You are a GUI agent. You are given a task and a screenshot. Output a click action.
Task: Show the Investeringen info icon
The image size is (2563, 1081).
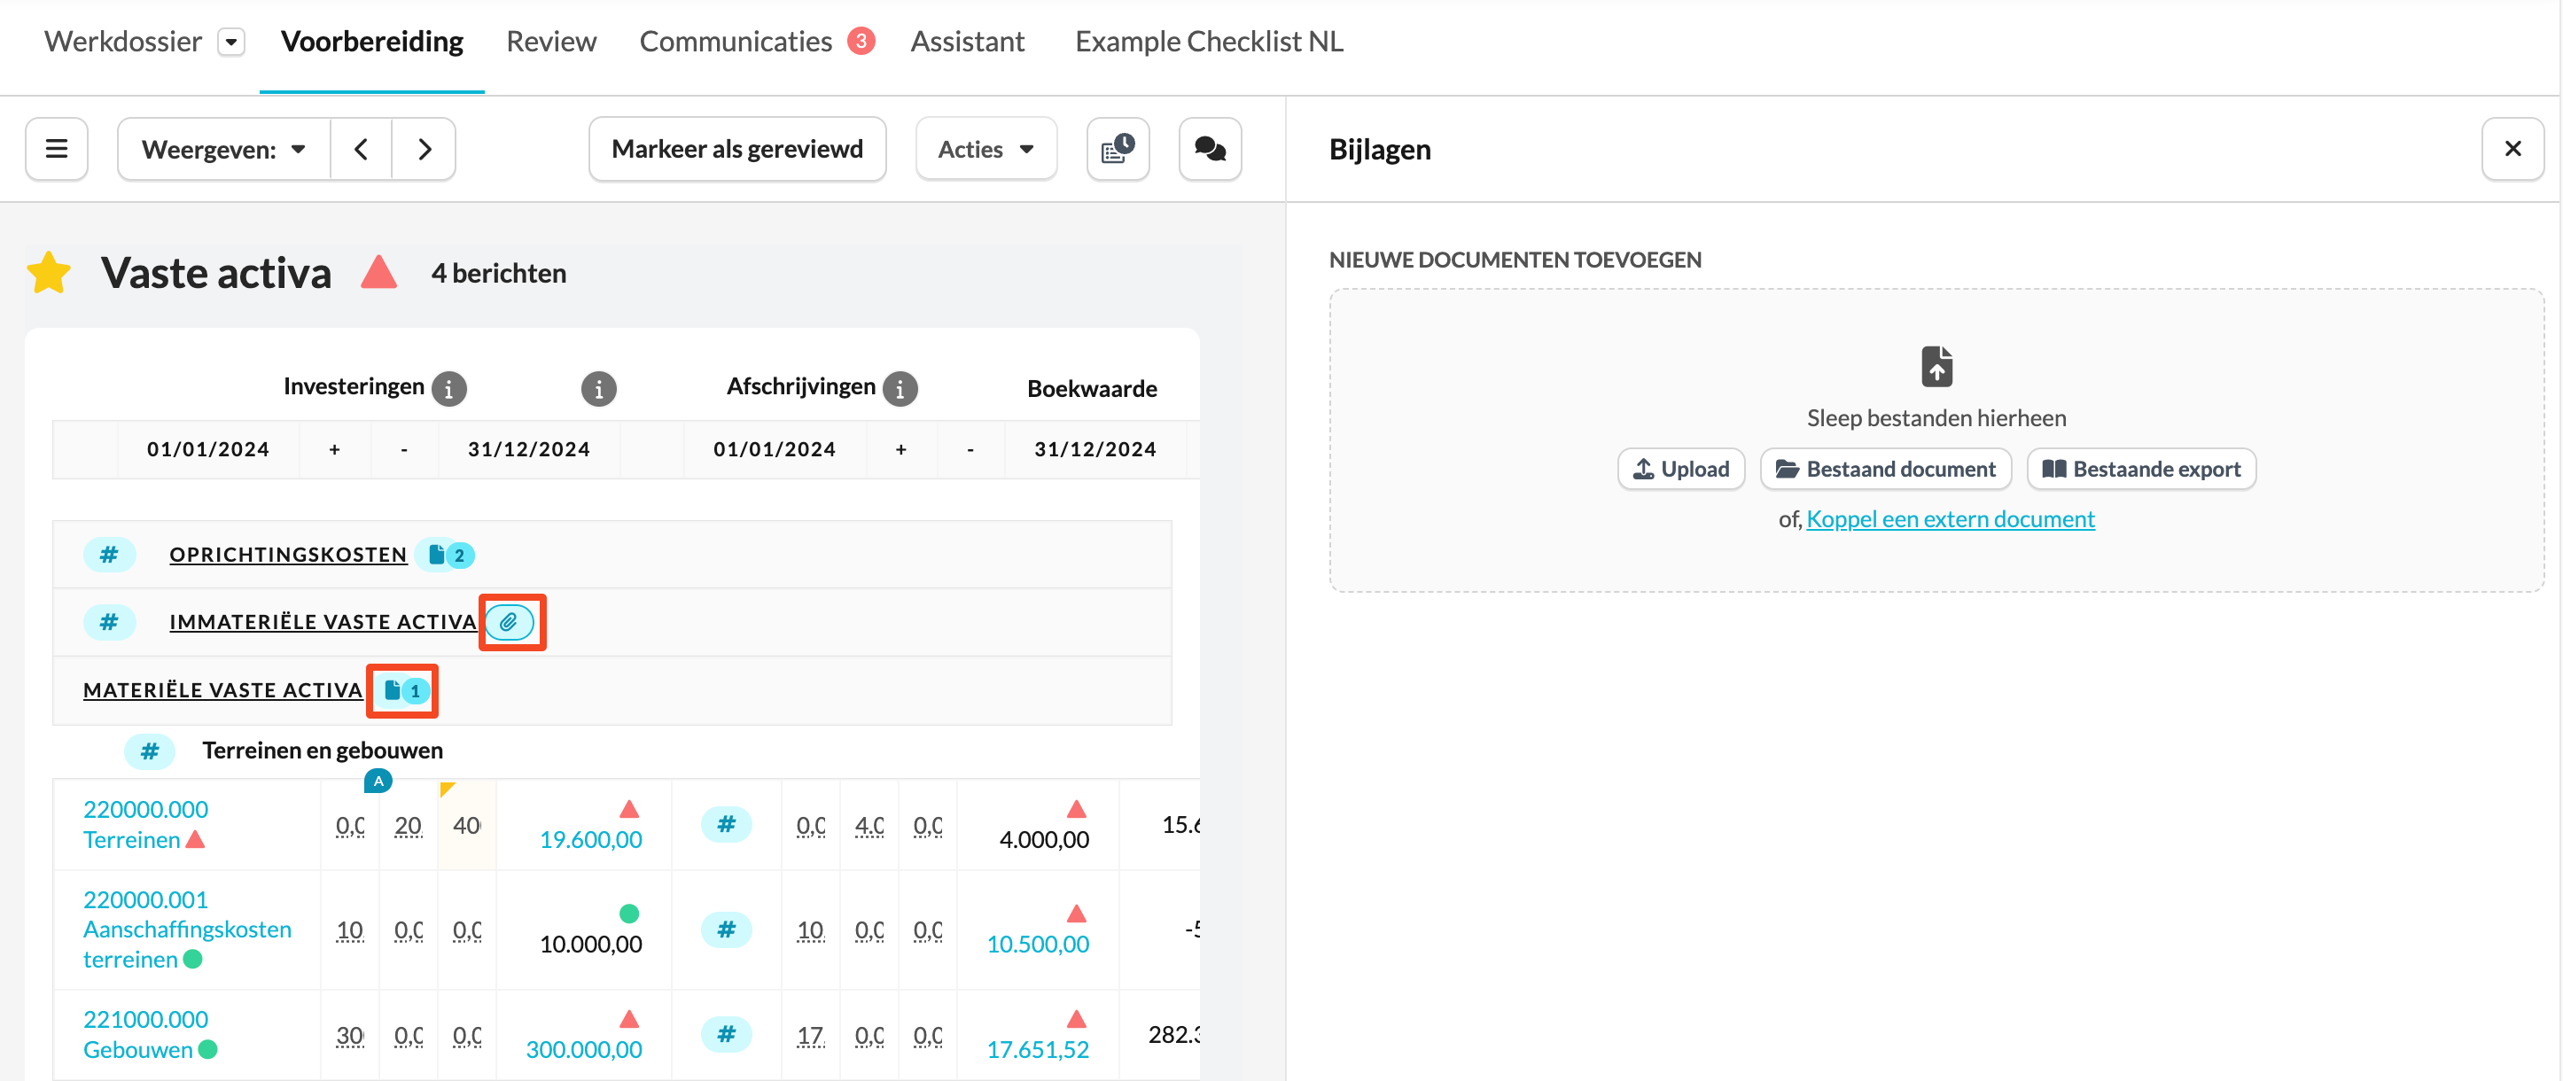point(448,389)
